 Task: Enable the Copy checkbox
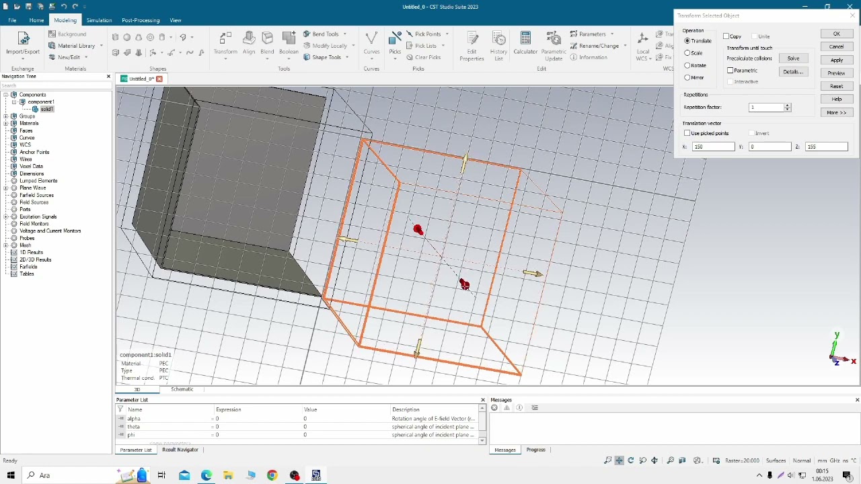pos(726,36)
